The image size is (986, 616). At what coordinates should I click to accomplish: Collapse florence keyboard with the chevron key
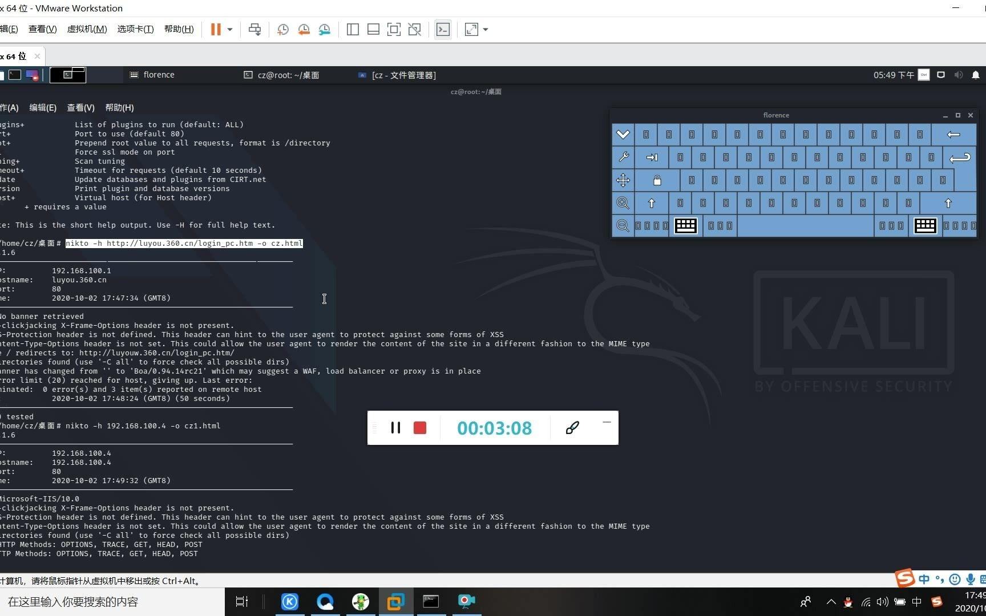[x=623, y=135]
